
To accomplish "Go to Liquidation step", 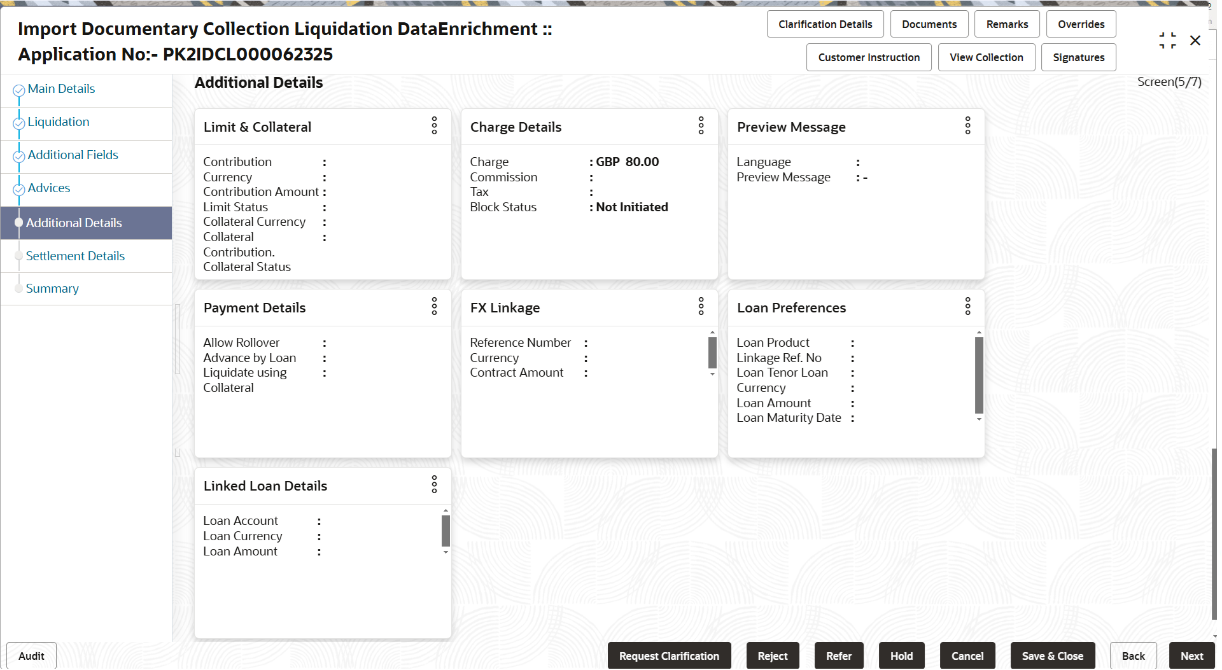I will click(59, 122).
